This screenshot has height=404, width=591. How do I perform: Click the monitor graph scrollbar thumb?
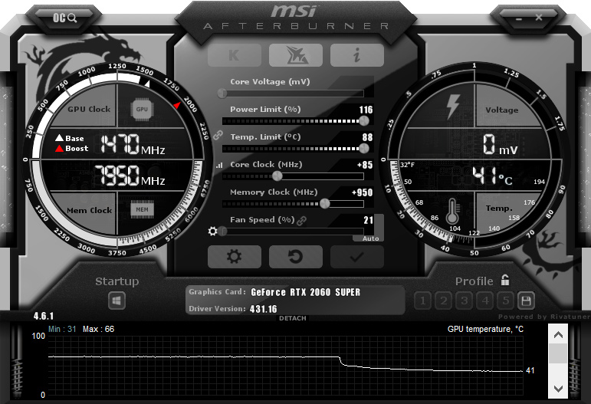coord(558,353)
